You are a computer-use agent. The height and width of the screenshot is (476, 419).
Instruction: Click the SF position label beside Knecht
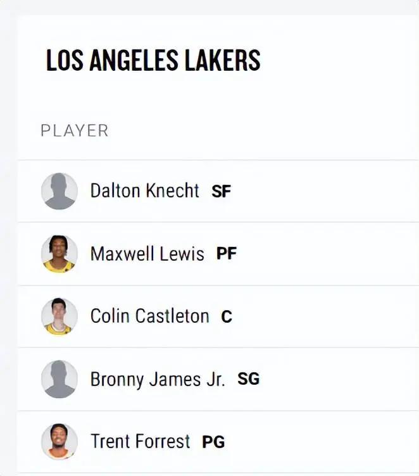222,191
